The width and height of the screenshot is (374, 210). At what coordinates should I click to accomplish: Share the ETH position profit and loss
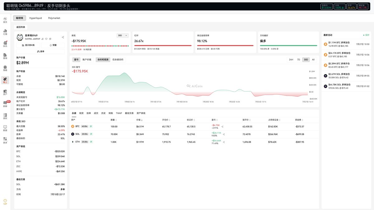(x=224, y=142)
